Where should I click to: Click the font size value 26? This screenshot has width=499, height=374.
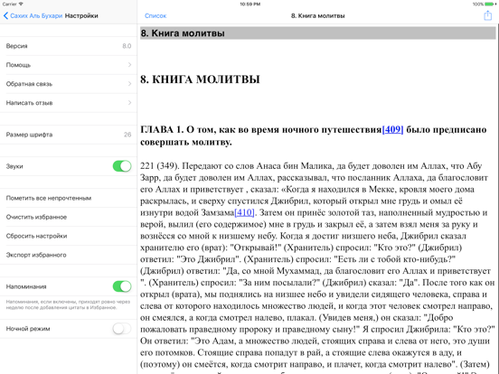(127, 135)
